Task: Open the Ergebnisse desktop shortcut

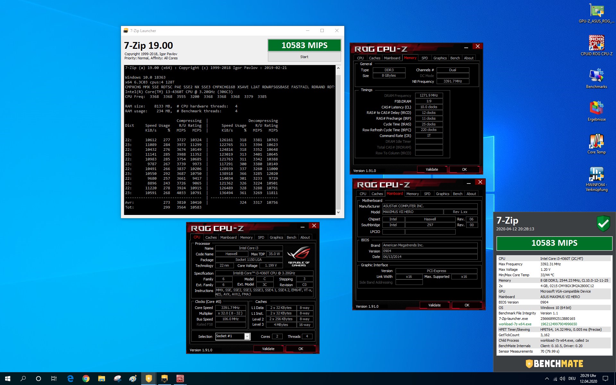Action: [x=596, y=111]
